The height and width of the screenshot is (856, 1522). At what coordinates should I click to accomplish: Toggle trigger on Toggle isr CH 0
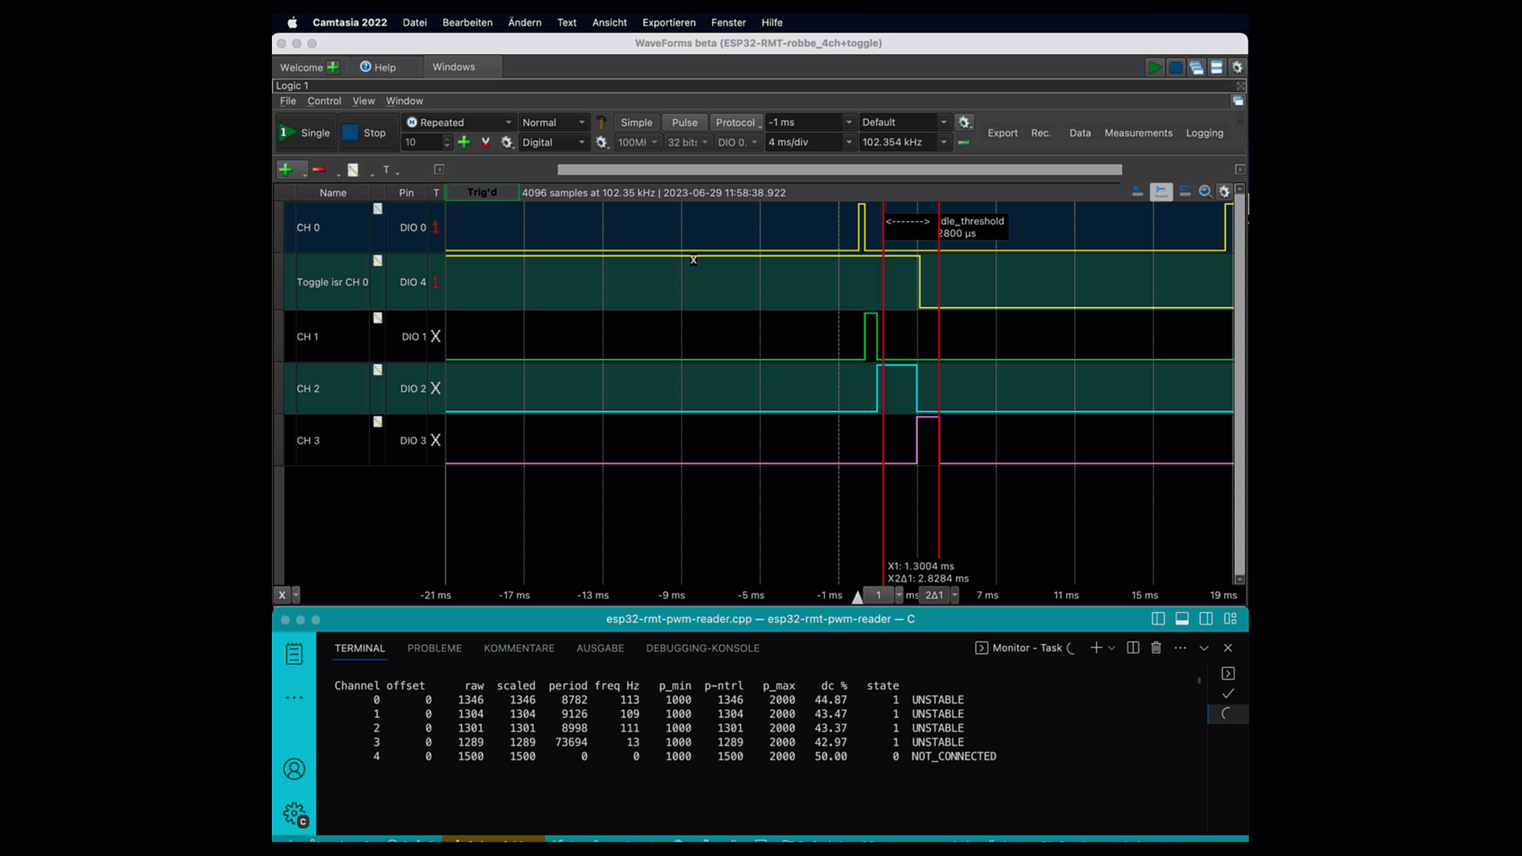tap(436, 281)
